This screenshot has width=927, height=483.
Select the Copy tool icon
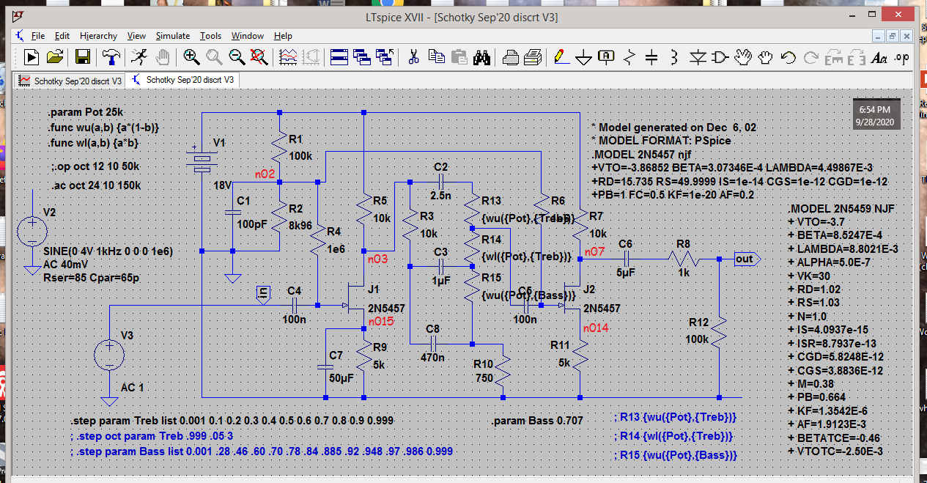(x=437, y=56)
